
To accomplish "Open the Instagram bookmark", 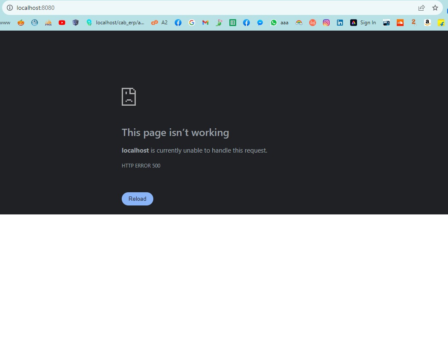I will tap(326, 23).
